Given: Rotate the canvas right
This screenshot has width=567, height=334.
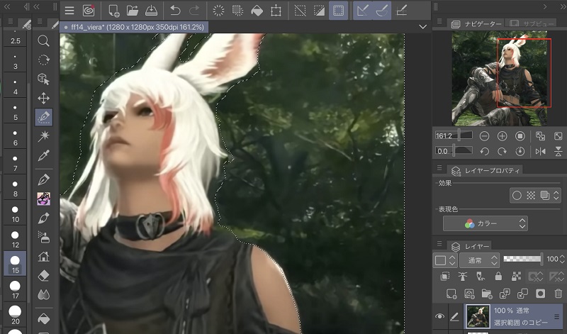Looking at the screenshot, I should [x=502, y=151].
